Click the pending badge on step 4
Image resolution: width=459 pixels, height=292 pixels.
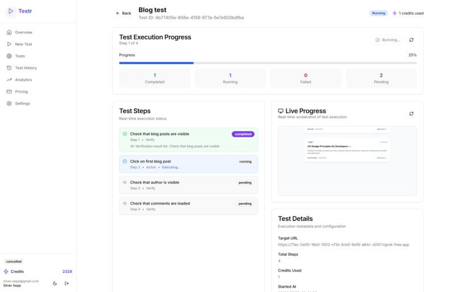click(245, 203)
